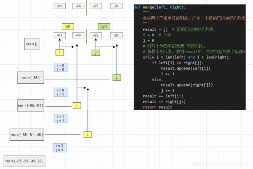Screen dimensions: 253x169
Task: Click the "res = [ -85 ]" box
Action: point(30,78)
